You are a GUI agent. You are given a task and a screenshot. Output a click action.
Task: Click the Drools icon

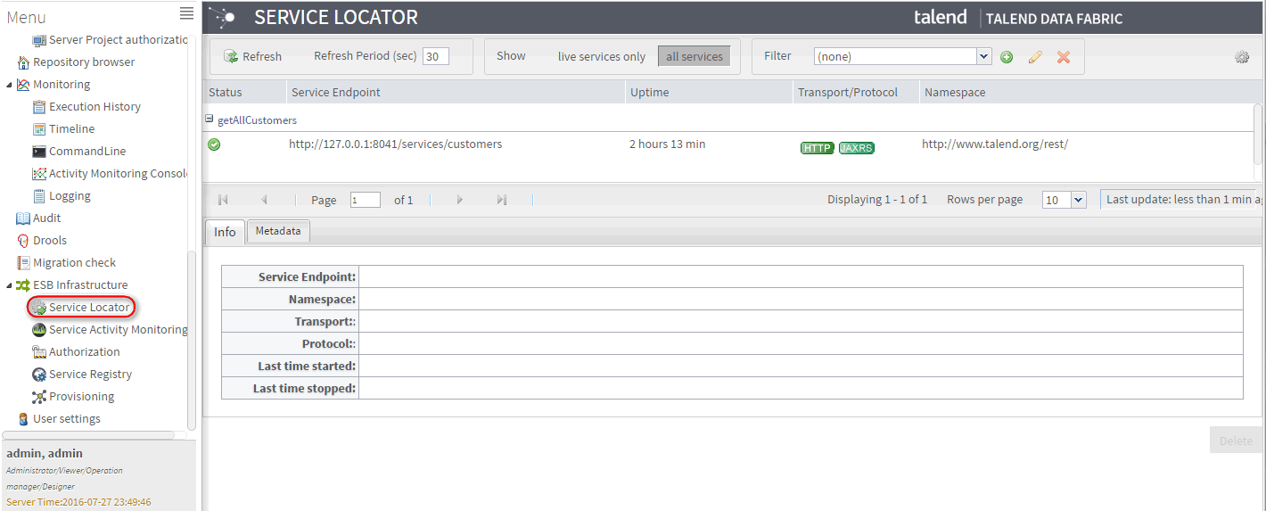coord(23,241)
